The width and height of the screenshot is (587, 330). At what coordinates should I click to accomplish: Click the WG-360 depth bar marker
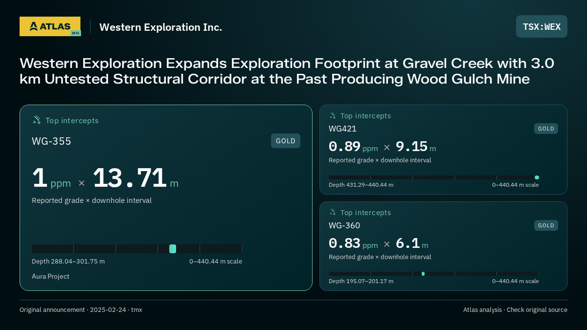(423, 274)
